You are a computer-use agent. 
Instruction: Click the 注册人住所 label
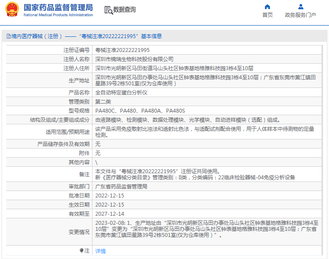tap(76, 68)
